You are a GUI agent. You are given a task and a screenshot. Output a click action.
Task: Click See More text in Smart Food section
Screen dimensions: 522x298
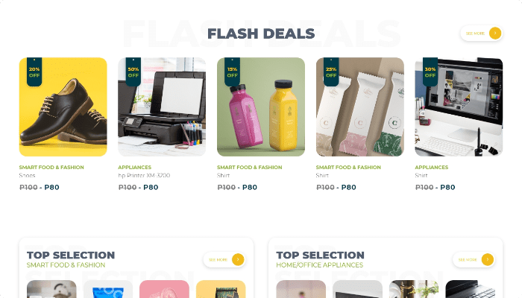[x=218, y=260]
